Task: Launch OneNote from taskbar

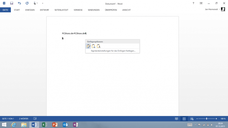Action: pos(75,124)
